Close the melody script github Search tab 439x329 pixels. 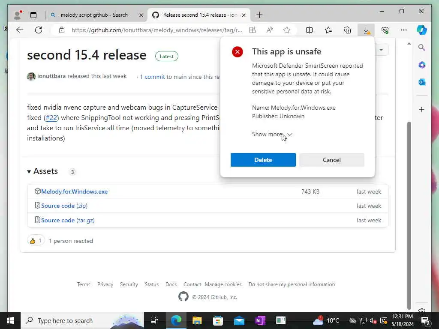click(x=141, y=15)
